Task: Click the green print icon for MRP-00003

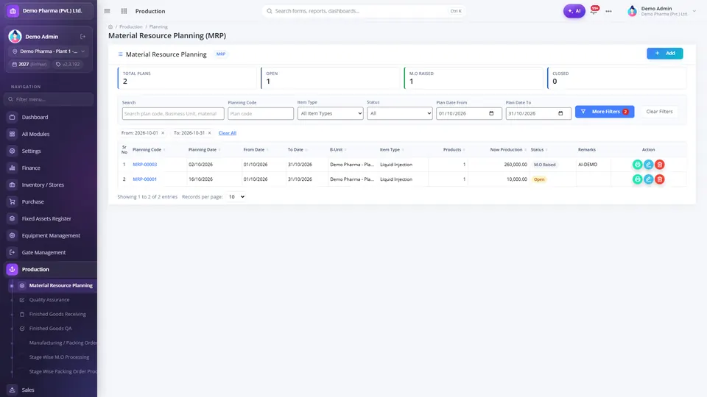Action: coord(637,165)
